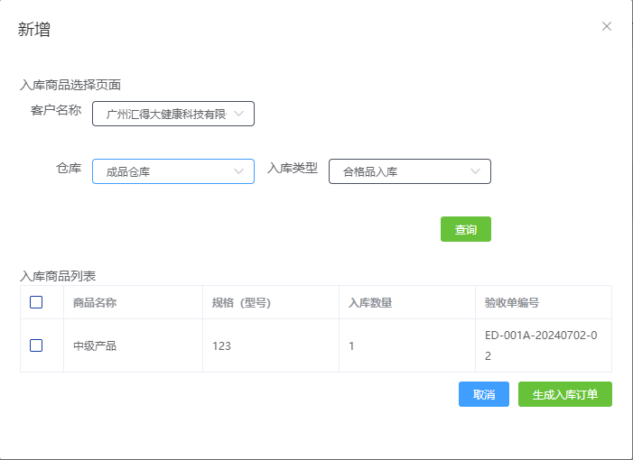Click the 商品名称 column header
Image resolution: width=633 pixels, height=460 pixels.
pos(95,302)
